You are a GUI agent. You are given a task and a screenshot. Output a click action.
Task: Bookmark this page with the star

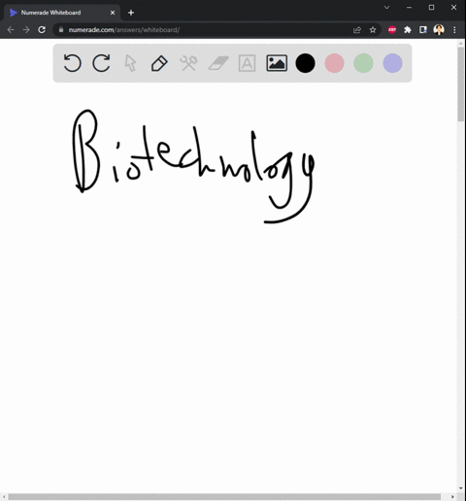(373, 30)
